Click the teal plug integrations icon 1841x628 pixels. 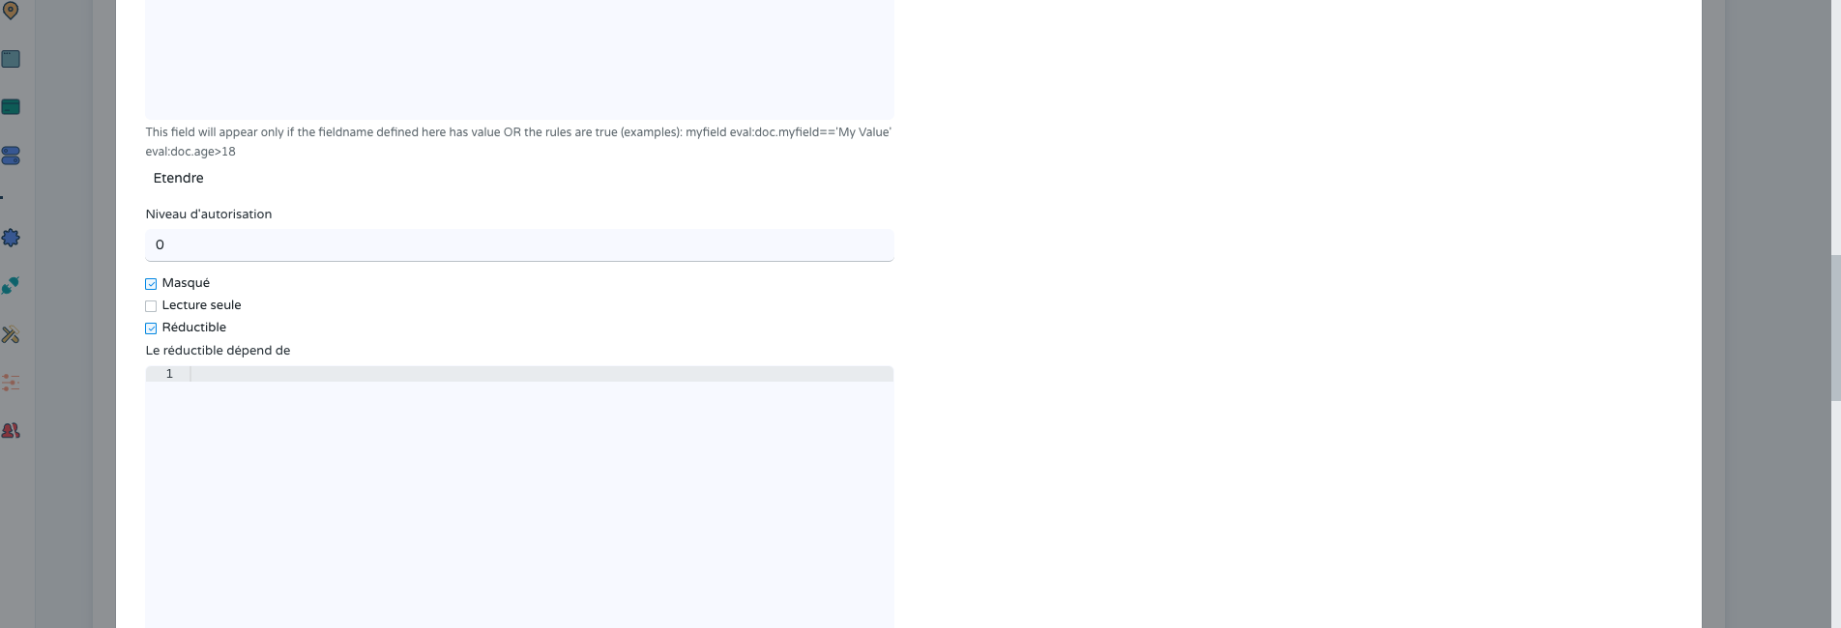(11, 286)
